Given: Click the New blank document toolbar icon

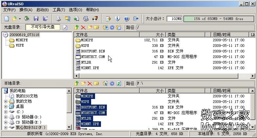Looking at the screenshot, I should [7, 19].
